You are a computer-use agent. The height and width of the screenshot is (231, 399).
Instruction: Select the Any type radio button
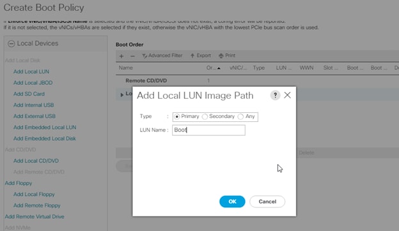[x=240, y=117]
